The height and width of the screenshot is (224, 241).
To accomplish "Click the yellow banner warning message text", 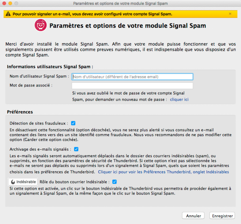I will tap(92, 14).
